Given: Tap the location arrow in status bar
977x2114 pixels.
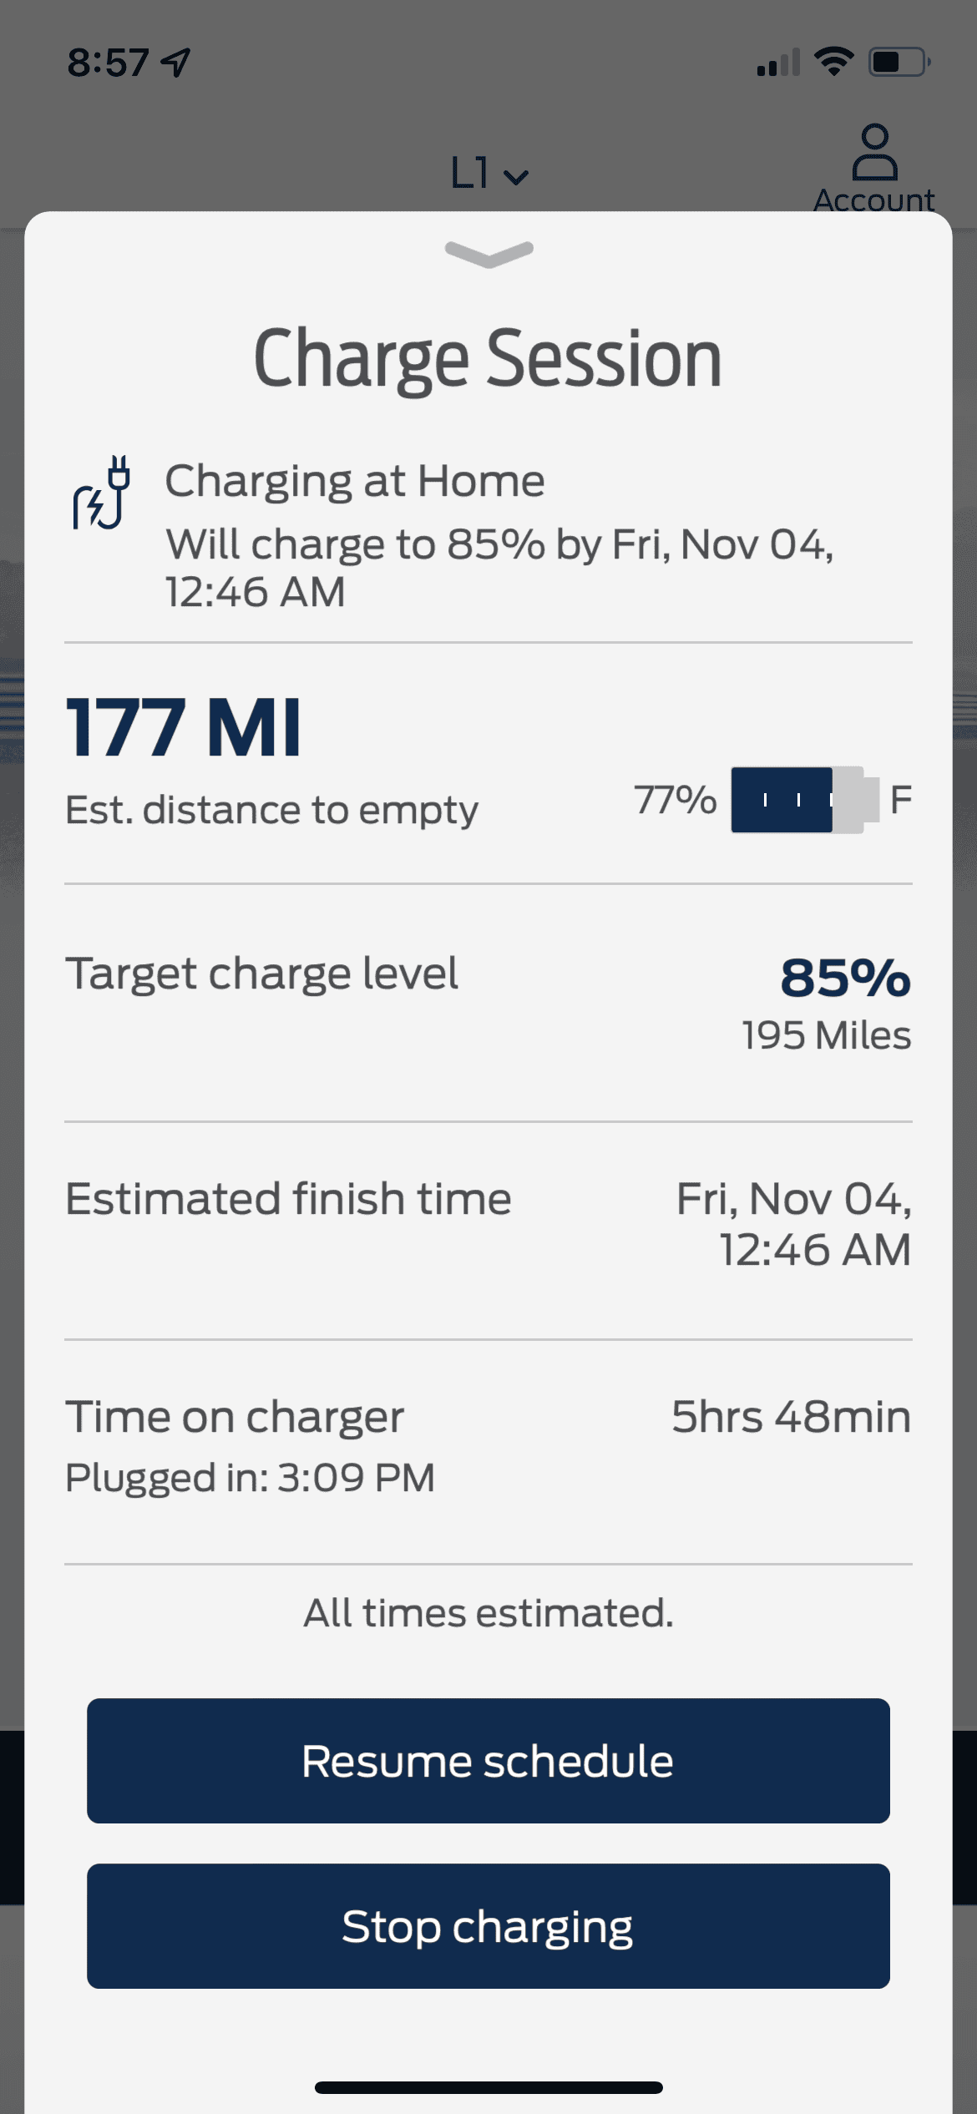Looking at the screenshot, I should pyautogui.click(x=176, y=63).
